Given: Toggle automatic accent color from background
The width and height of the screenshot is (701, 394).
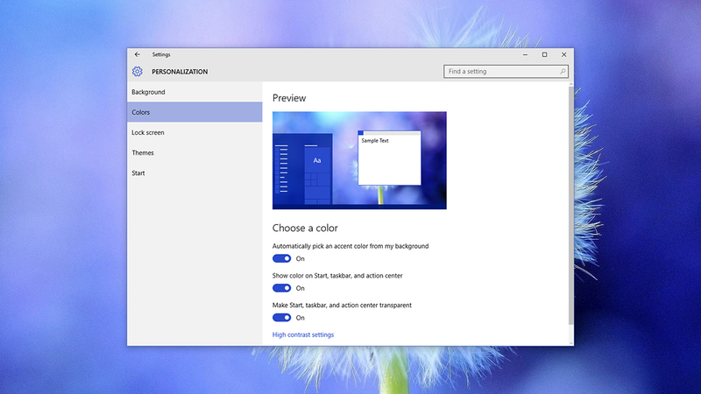Looking at the screenshot, I should tap(281, 258).
